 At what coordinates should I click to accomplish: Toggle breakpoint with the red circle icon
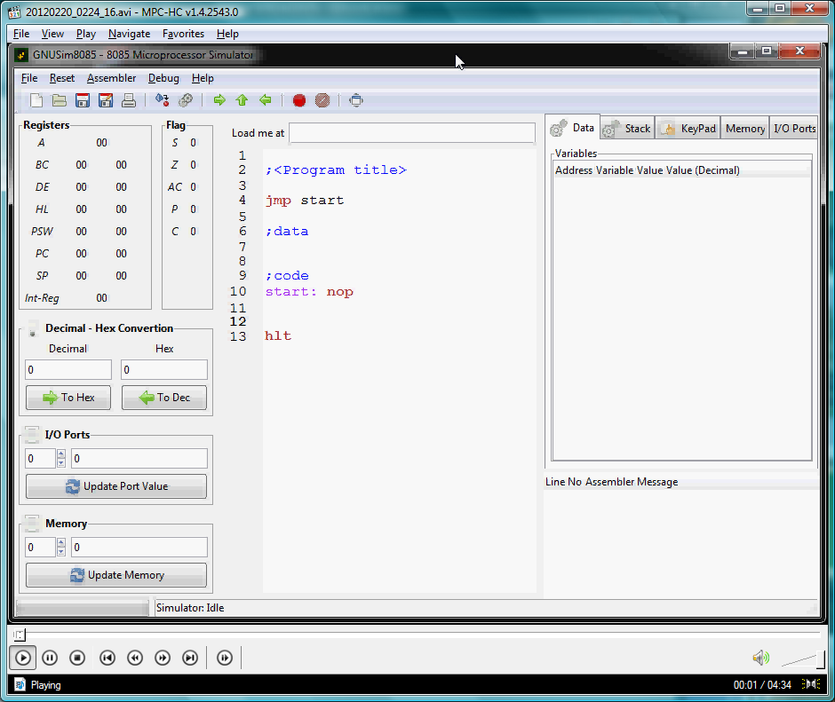point(299,100)
